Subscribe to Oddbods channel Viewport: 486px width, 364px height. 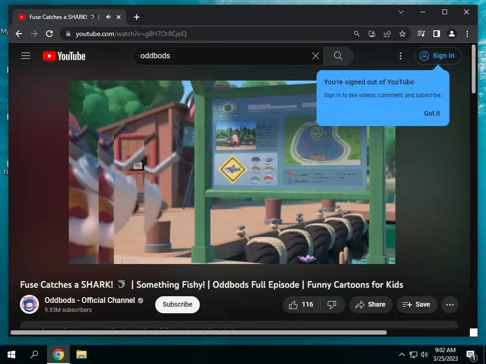(x=178, y=305)
